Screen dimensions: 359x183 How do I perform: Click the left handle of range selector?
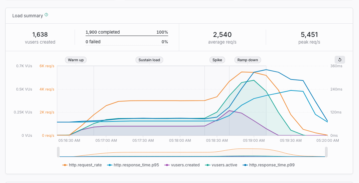click(58, 152)
